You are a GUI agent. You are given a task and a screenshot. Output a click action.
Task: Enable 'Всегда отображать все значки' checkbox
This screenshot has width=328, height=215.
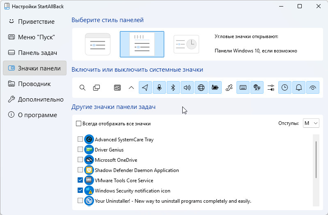(x=79, y=123)
